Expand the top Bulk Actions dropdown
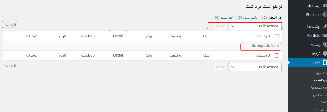Image resolution: width=327 pixels, height=112 pixels. point(255,26)
